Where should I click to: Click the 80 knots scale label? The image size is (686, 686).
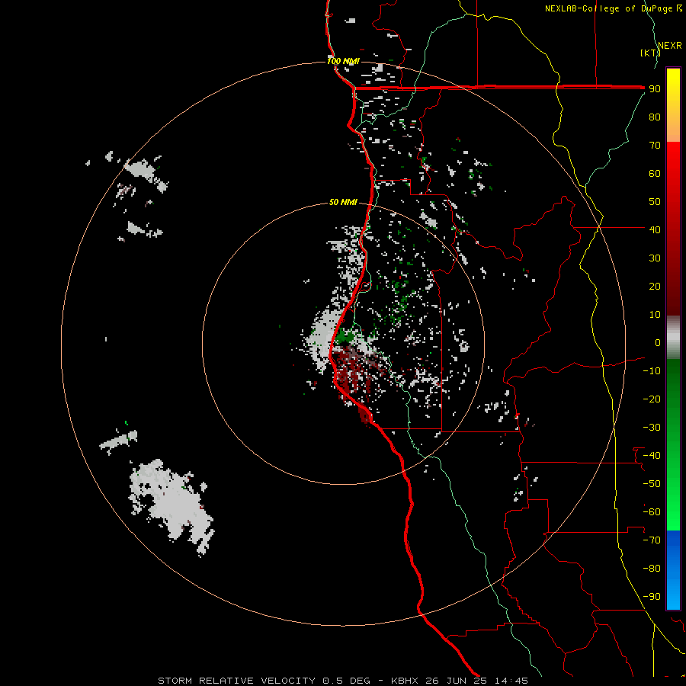coord(655,117)
